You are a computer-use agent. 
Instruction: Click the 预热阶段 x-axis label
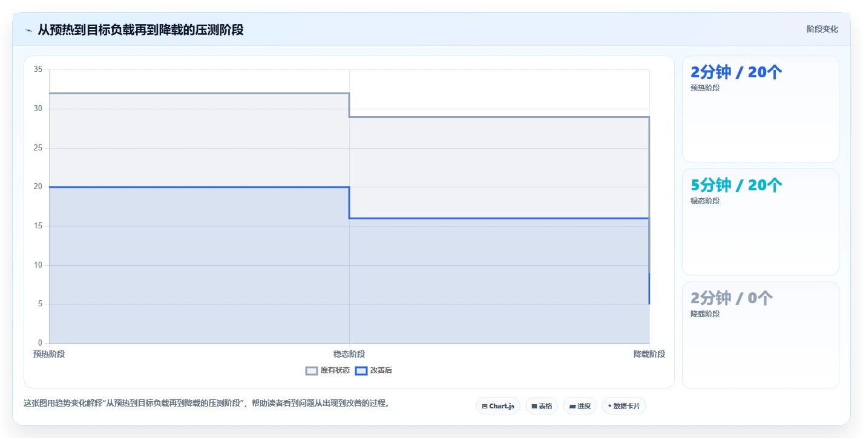[49, 355]
